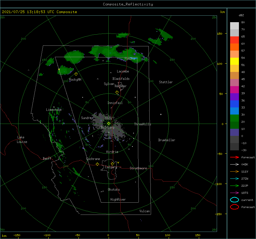Click the red forecast arrow legend icon

pos(234,157)
